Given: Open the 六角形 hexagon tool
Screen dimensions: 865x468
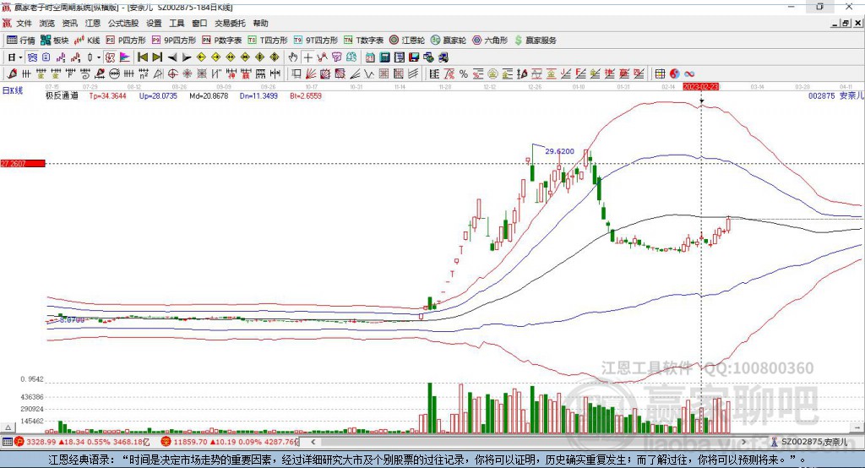Looking at the screenshot, I should [x=490, y=41].
